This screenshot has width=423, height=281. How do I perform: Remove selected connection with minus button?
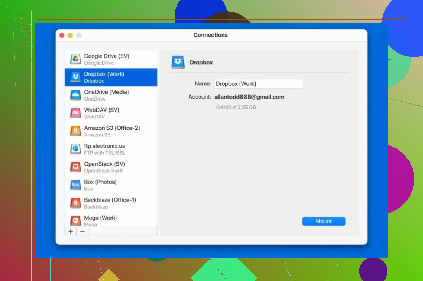82,231
